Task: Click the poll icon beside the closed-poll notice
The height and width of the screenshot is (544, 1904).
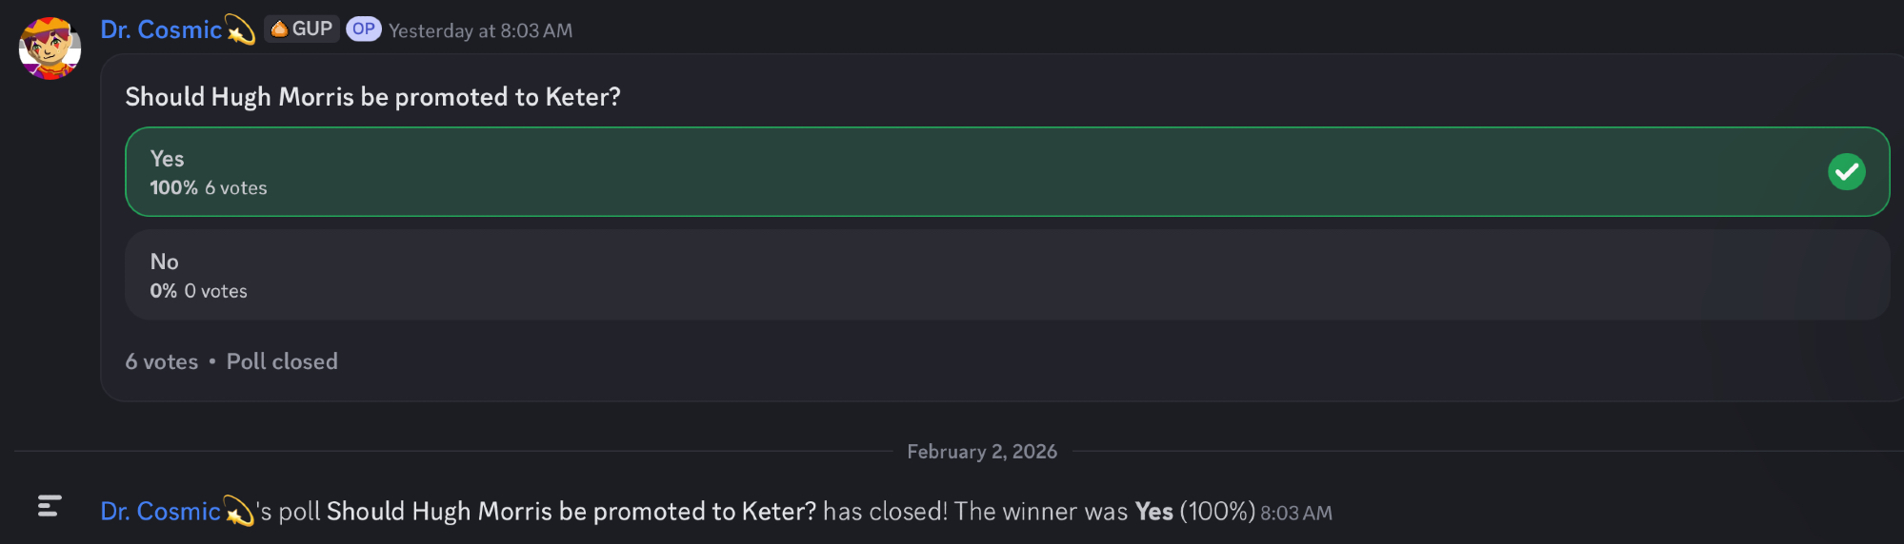Action: pyautogui.click(x=50, y=506)
